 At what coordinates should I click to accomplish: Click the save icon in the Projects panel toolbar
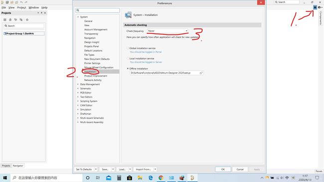5,19
